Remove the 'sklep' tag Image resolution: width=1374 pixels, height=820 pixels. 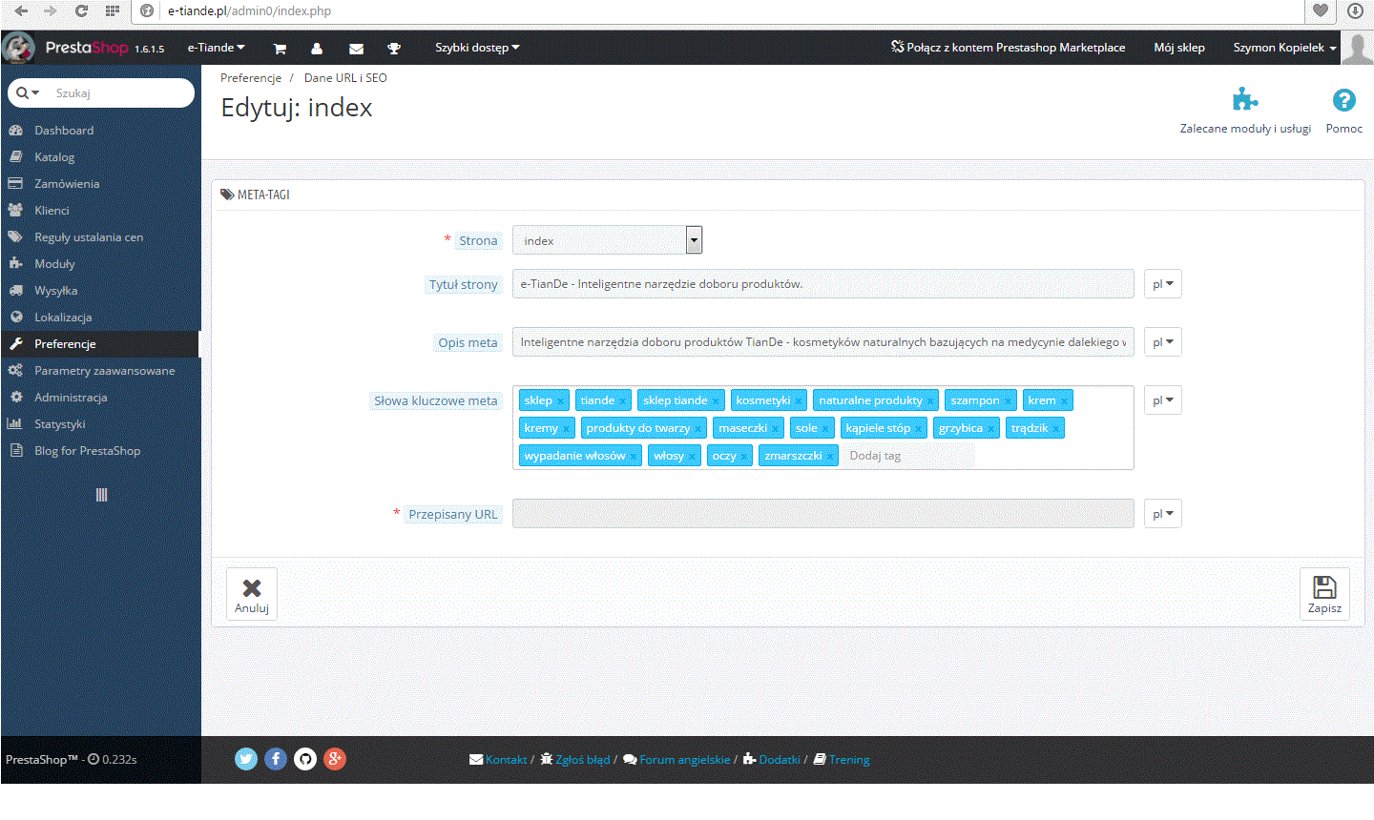561,401
